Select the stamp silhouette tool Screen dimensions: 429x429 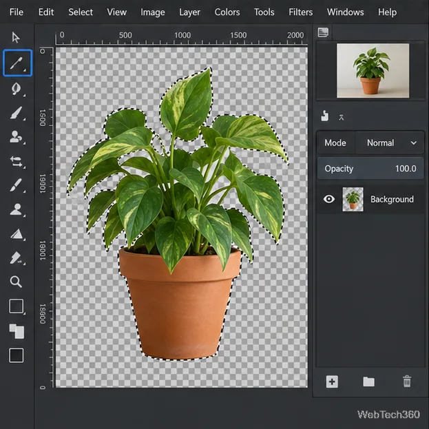(x=16, y=209)
